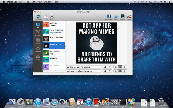Copy the meme with Copy icon
The image size is (173, 108).
[46, 17]
